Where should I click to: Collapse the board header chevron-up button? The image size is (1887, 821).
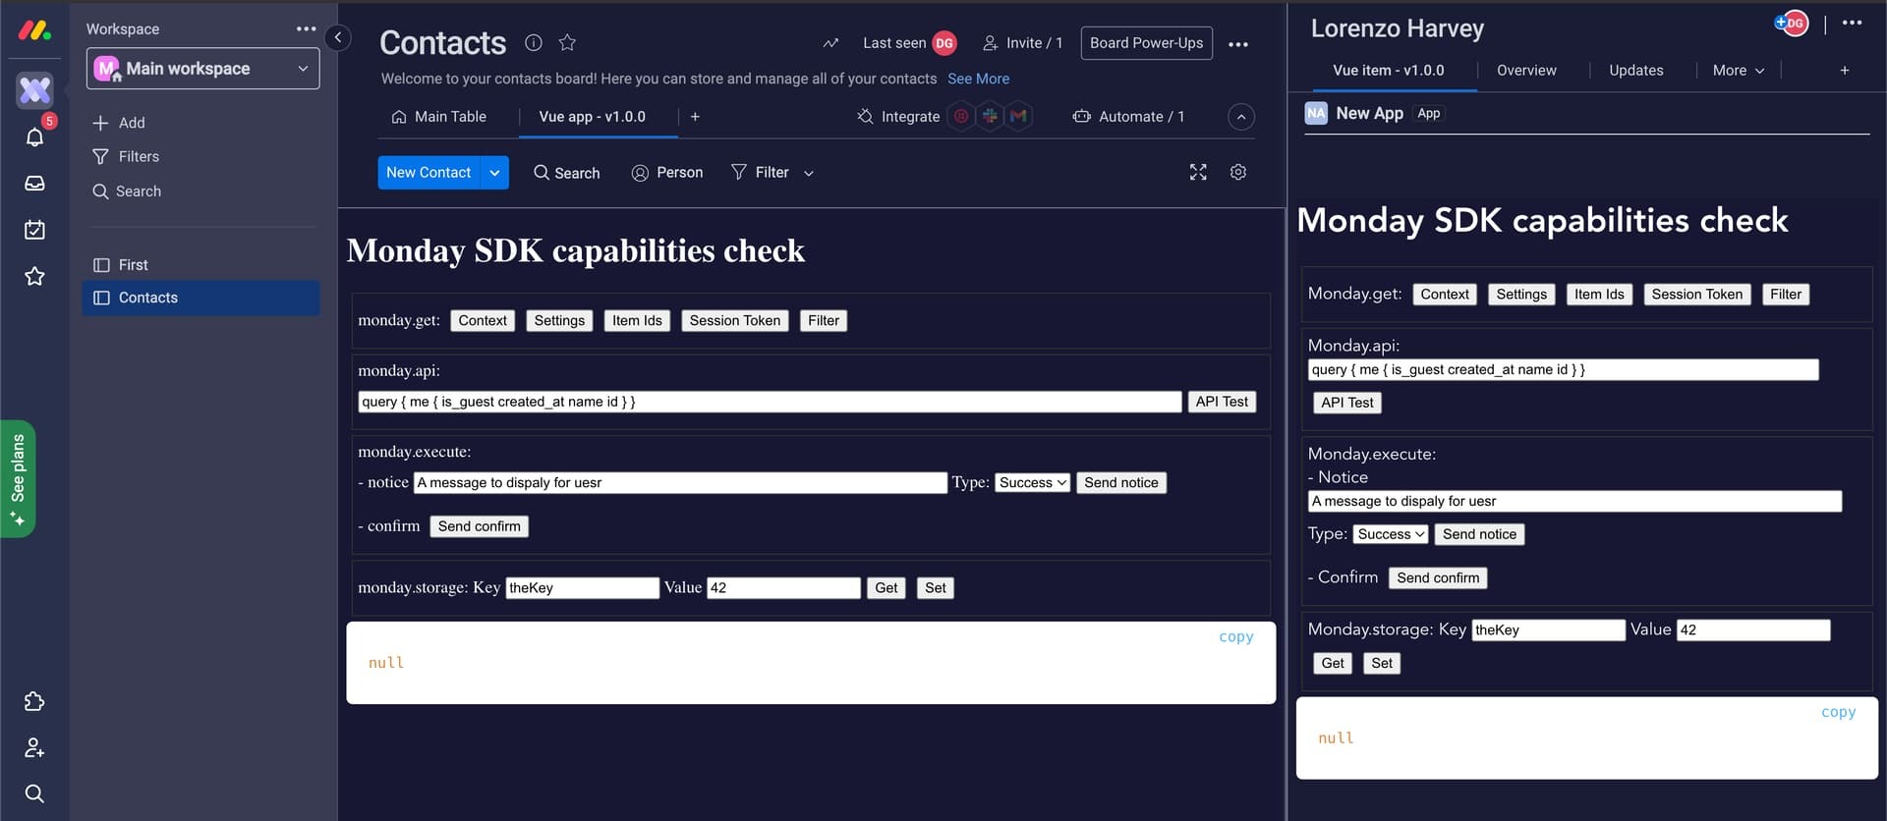(x=1241, y=117)
